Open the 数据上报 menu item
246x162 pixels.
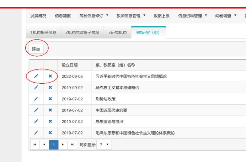(161, 16)
